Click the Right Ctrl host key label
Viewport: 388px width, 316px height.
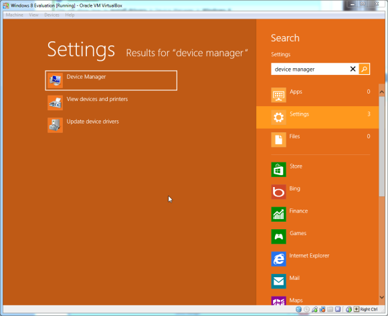pos(369,309)
